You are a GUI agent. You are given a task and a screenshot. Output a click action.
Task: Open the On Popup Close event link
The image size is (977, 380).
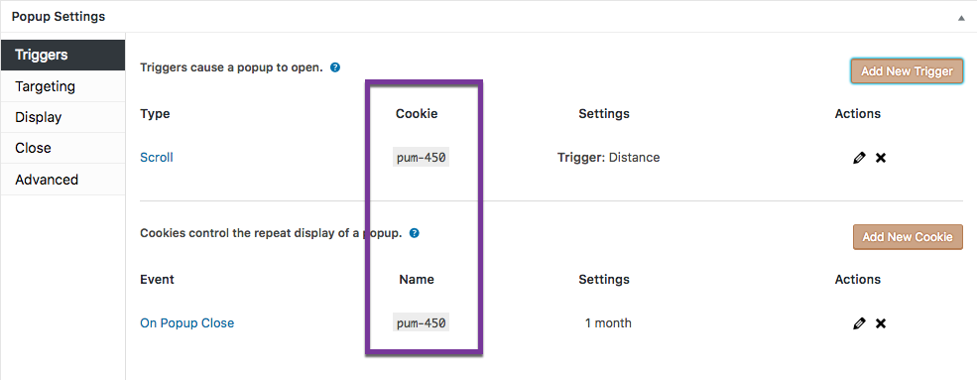[x=186, y=323]
